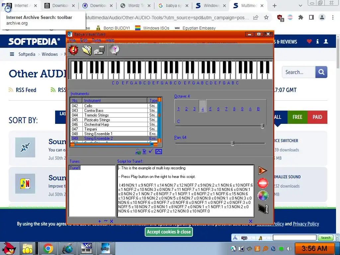Click the red stop button beside the script
This screenshot has width=340, height=255.
coord(263,183)
